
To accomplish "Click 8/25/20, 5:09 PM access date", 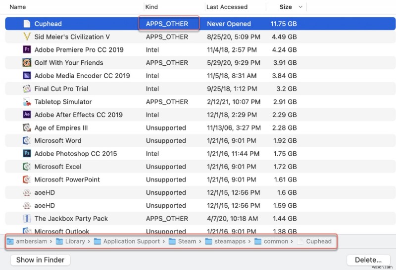I will click(233, 37).
